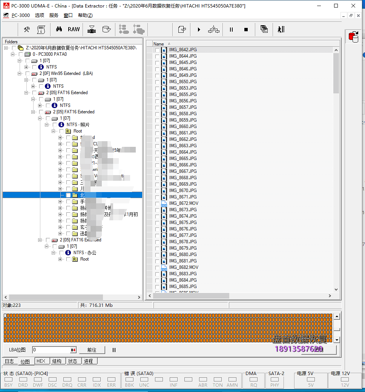Click the scroll info script icon
This screenshot has width=365, height=392.
coord(41,29)
